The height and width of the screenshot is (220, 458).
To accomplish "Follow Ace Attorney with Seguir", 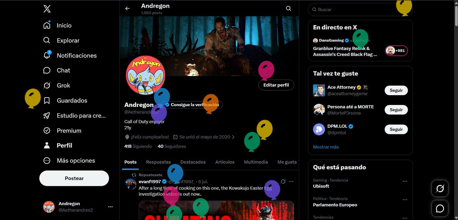I will pos(396,91).
